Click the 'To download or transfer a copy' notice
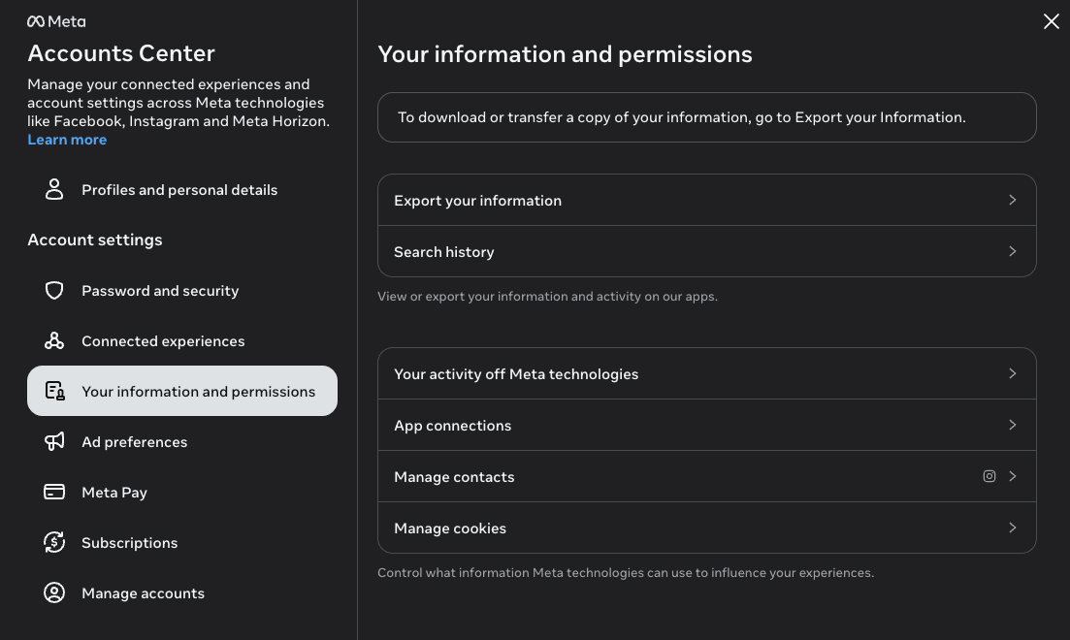Viewport: 1070px width, 640px height. [707, 117]
